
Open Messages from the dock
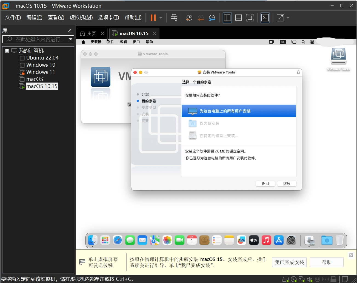(130, 240)
